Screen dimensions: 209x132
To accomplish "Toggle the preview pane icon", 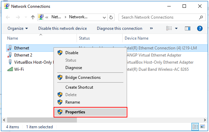I will [188, 28].
